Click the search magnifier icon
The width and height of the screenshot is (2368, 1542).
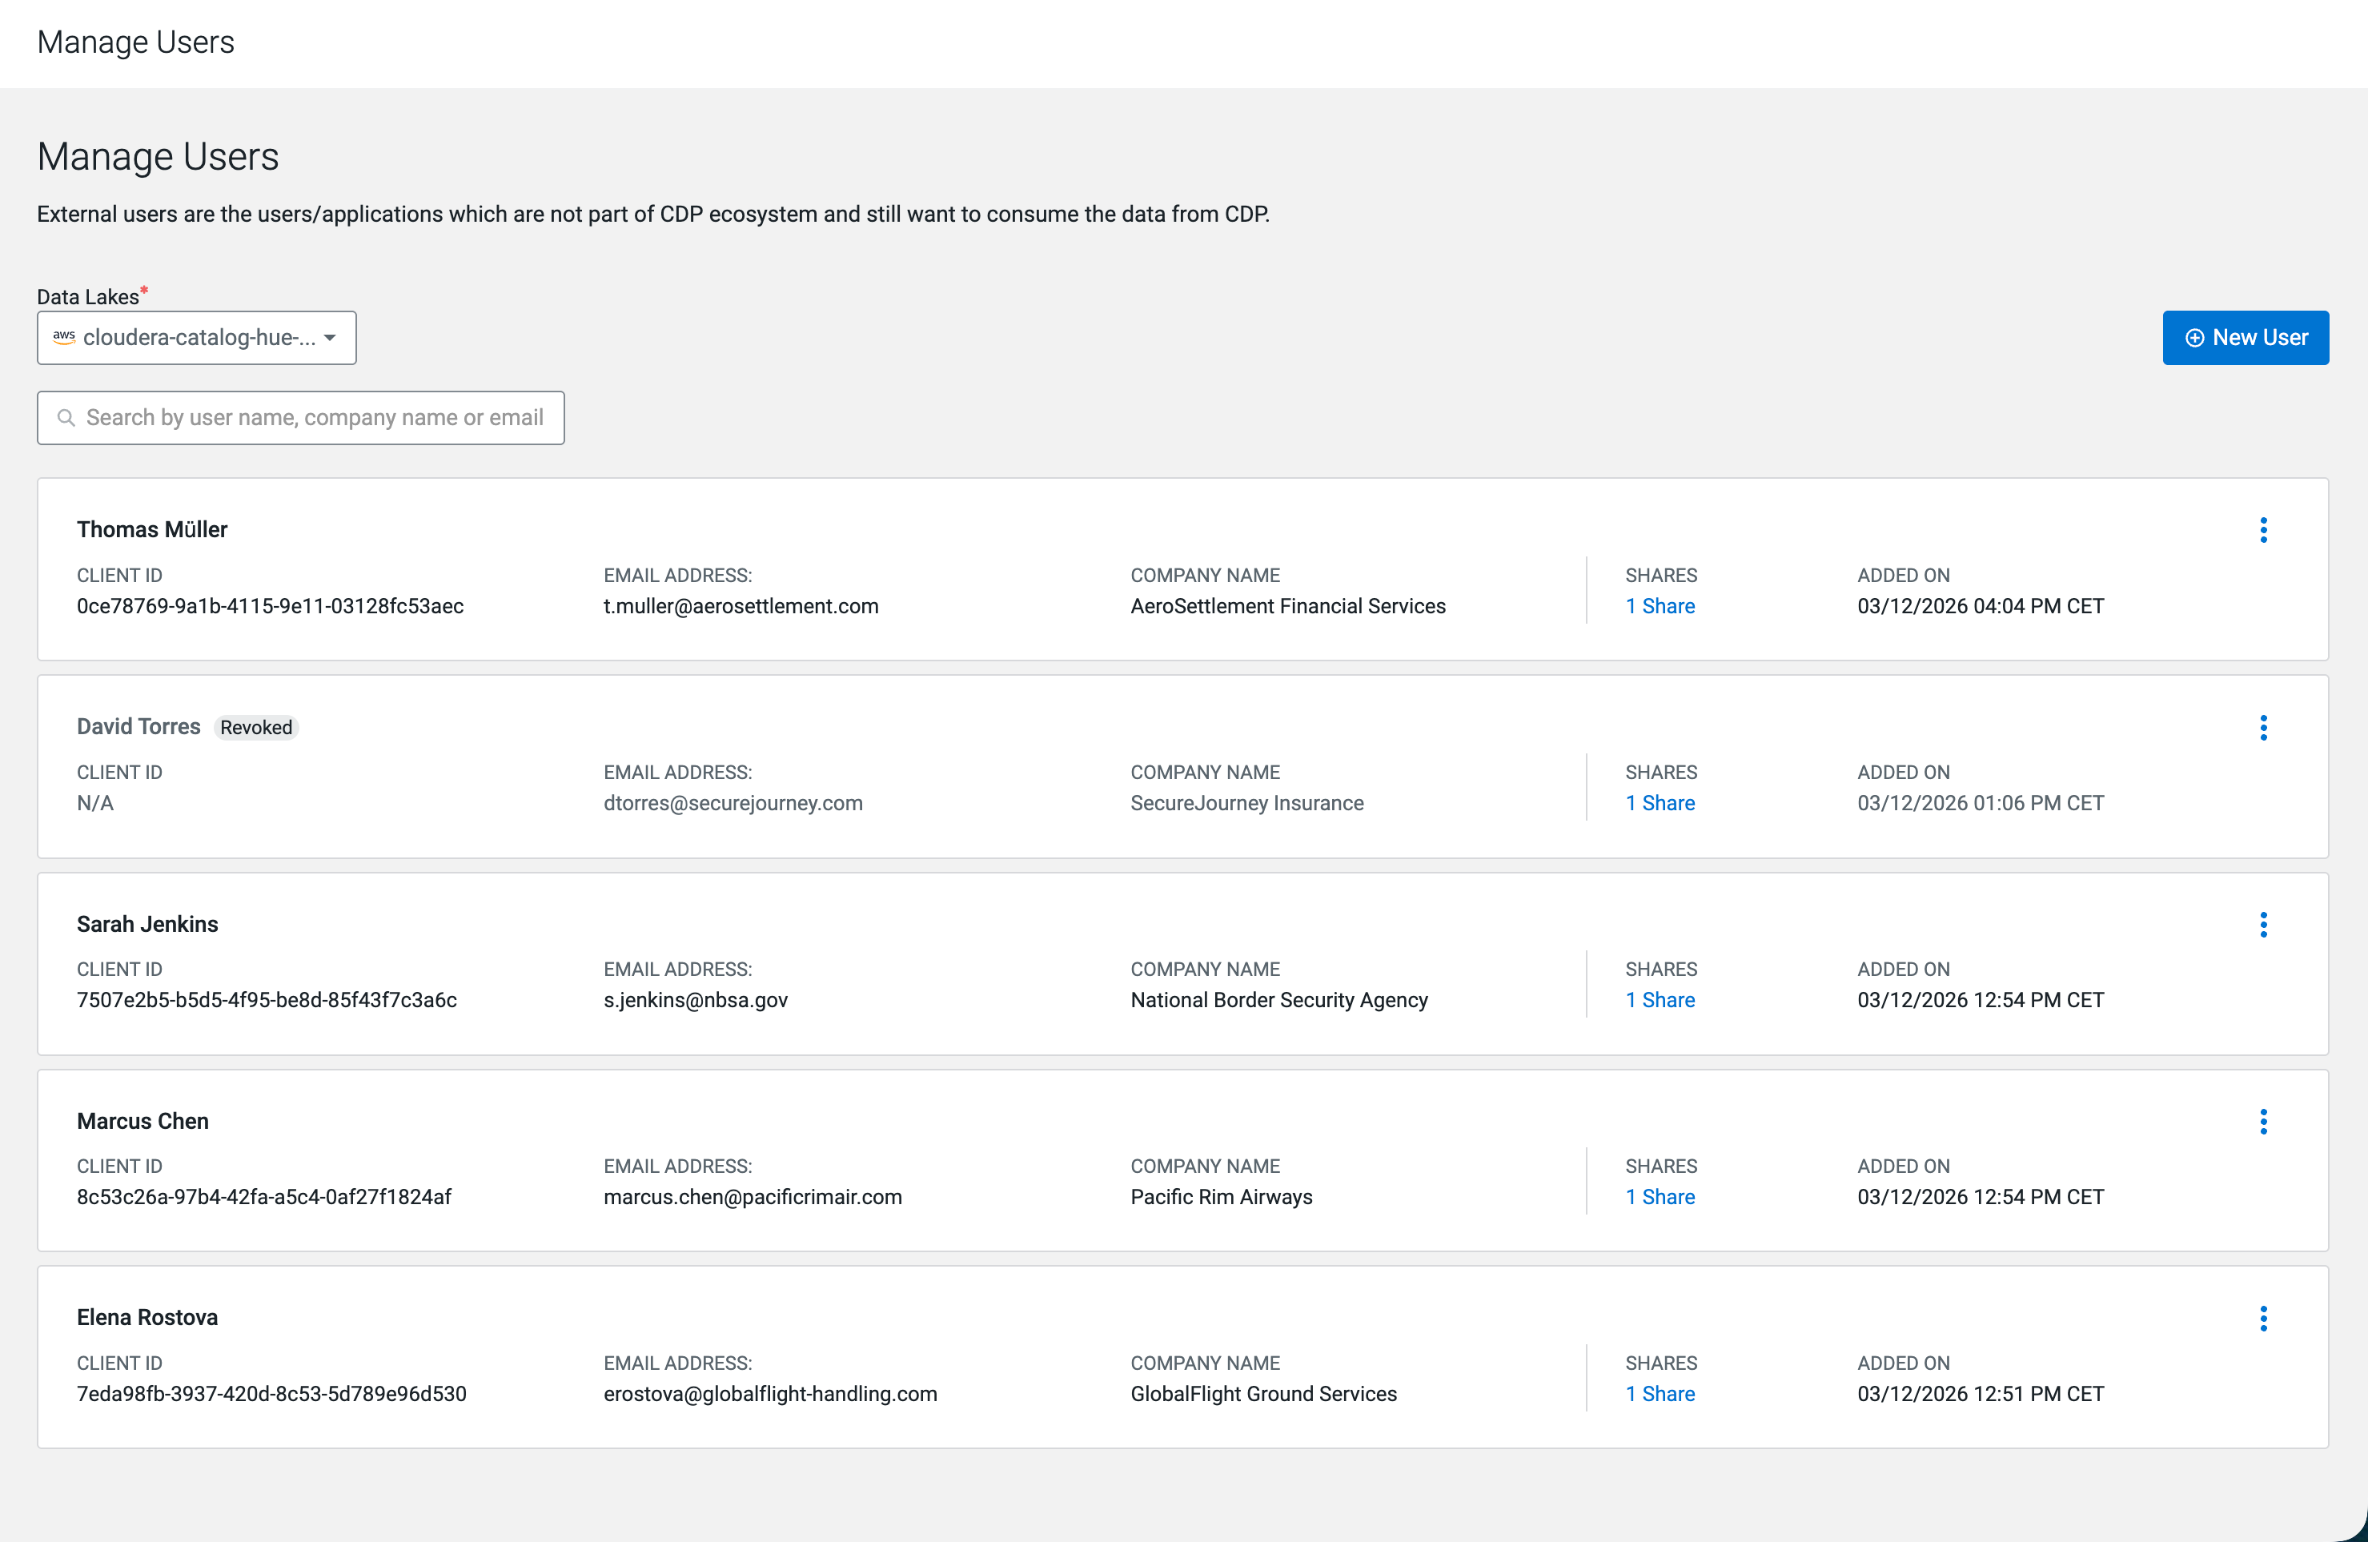pos(66,418)
